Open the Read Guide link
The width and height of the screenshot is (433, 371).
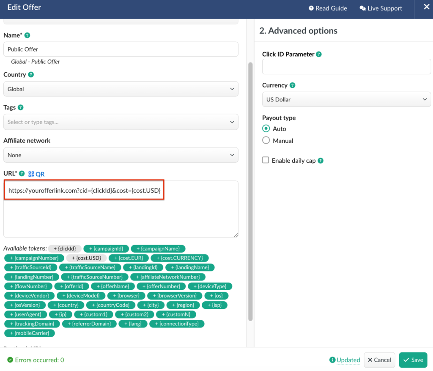(328, 8)
